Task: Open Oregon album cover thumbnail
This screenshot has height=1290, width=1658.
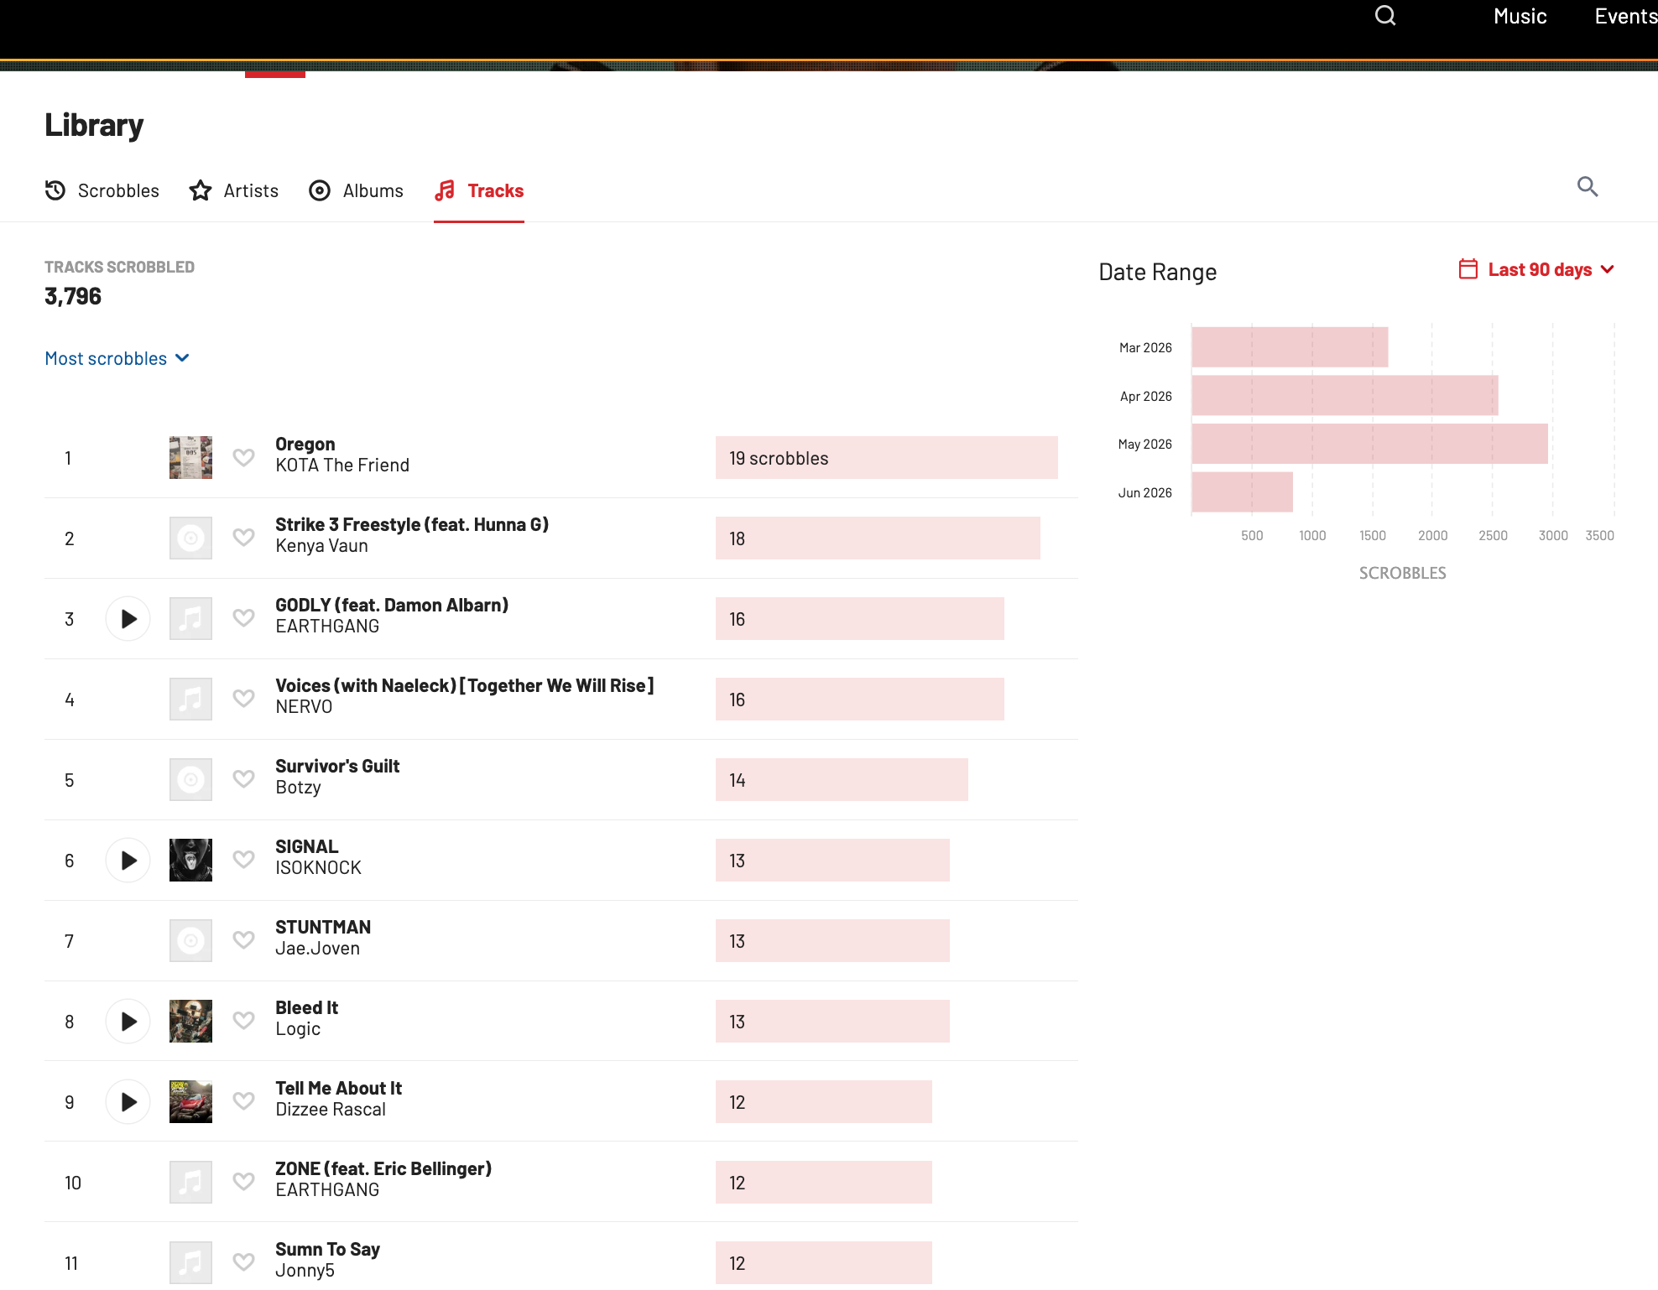Action: pos(190,458)
